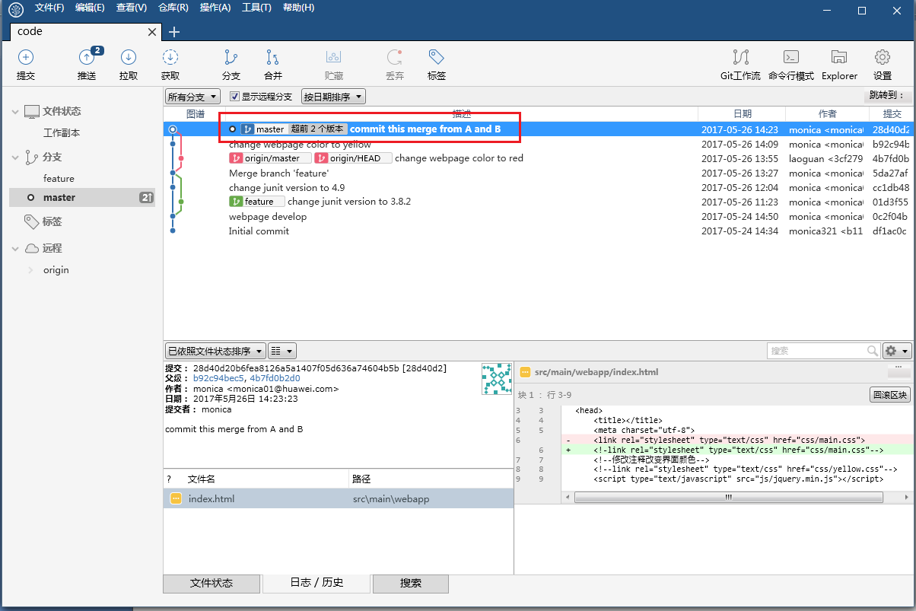Open 已依照文件状态排序 dropdown
Viewport: 916px width, 611px height.
215,351
